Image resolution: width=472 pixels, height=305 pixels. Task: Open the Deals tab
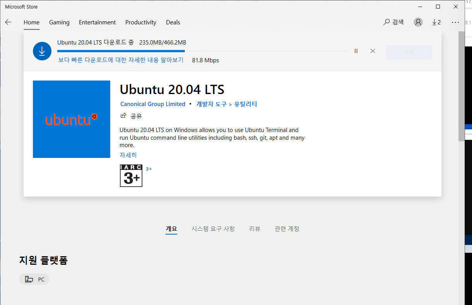point(173,22)
